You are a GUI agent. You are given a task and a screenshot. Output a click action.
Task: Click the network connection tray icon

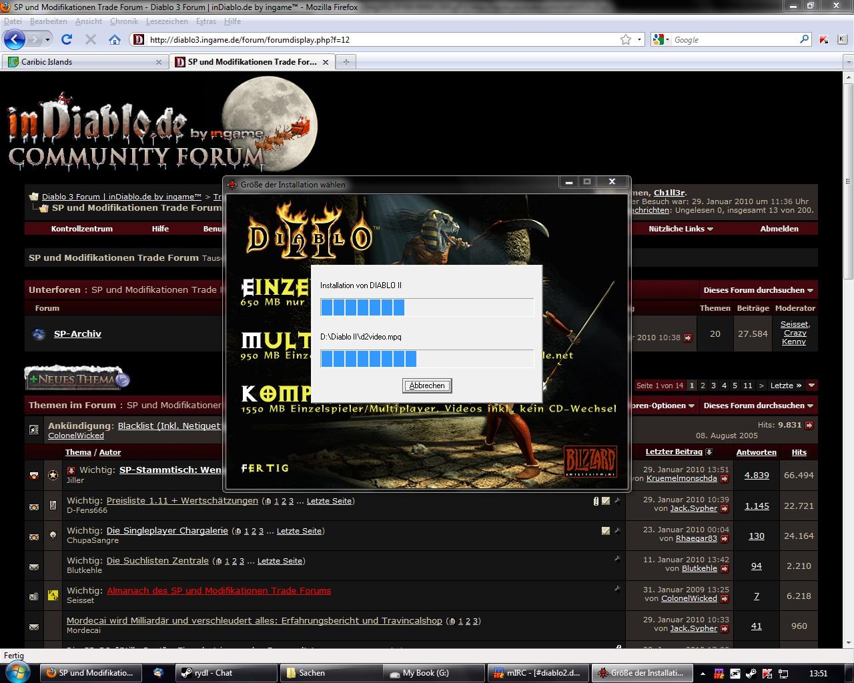784,673
